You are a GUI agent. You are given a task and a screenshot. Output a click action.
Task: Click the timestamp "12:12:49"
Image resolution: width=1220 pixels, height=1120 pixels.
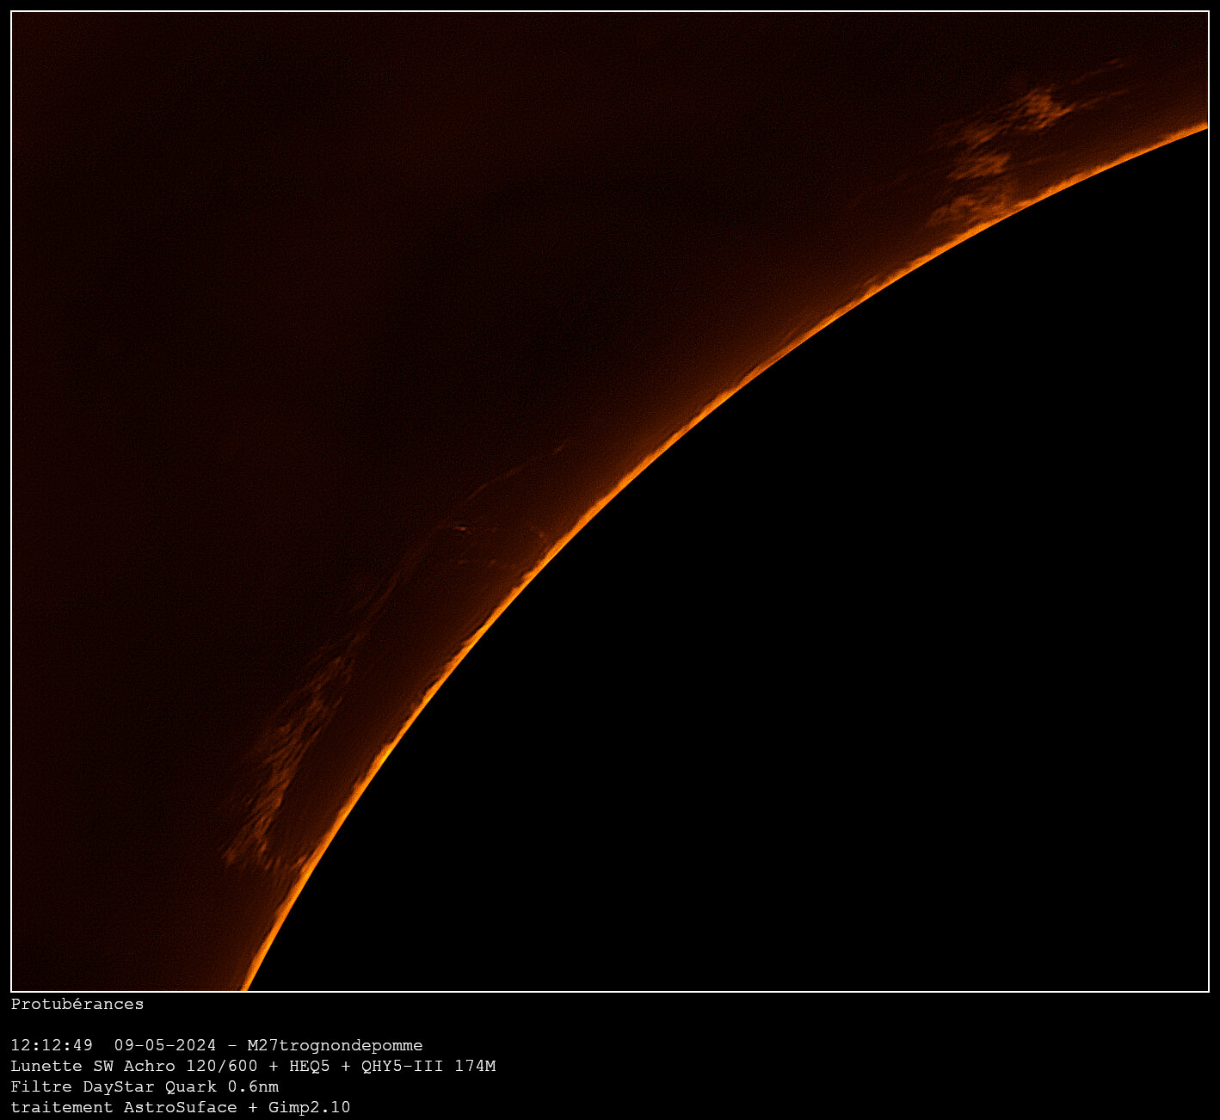pyautogui.click(x=52, y=1046)
